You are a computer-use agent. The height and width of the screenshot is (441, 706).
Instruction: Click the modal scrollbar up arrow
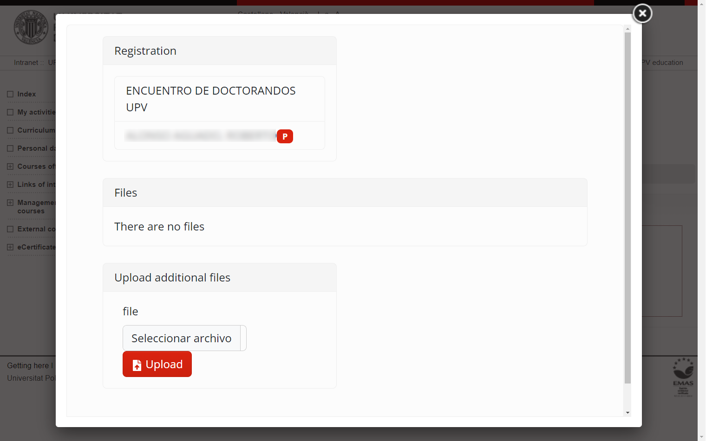628,29
